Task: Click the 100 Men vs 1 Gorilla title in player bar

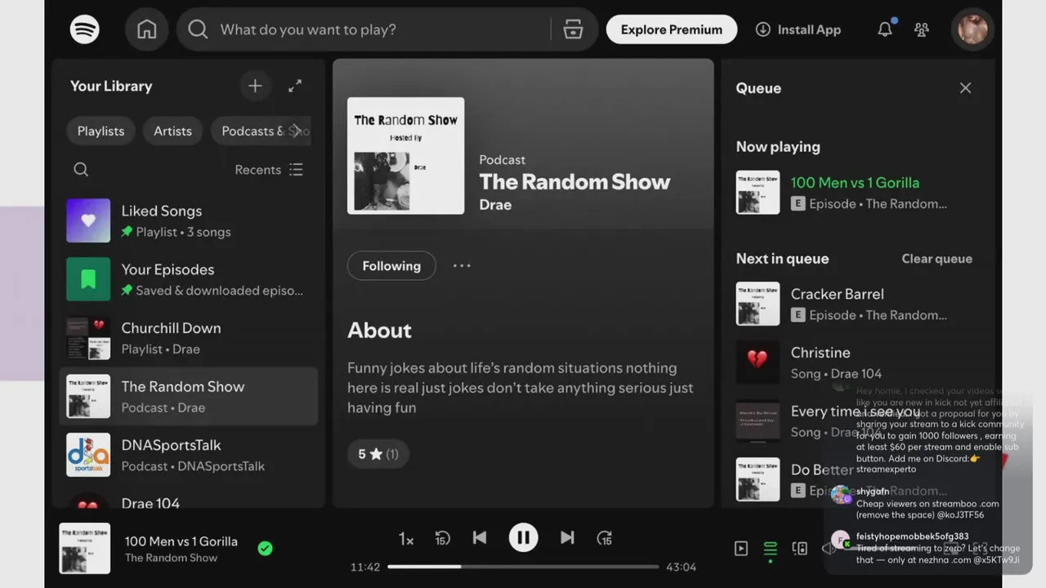Action: (x=181, y=541)
